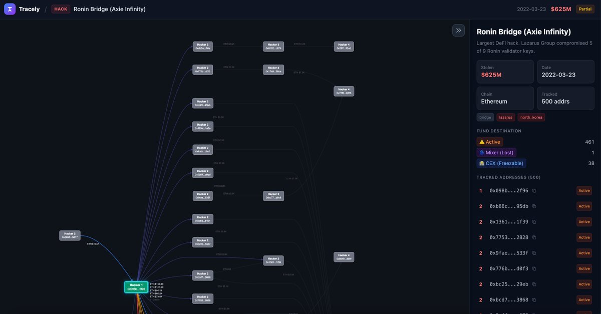
Task: Filter by Active fund destination
Action: (x=490, y=142)
